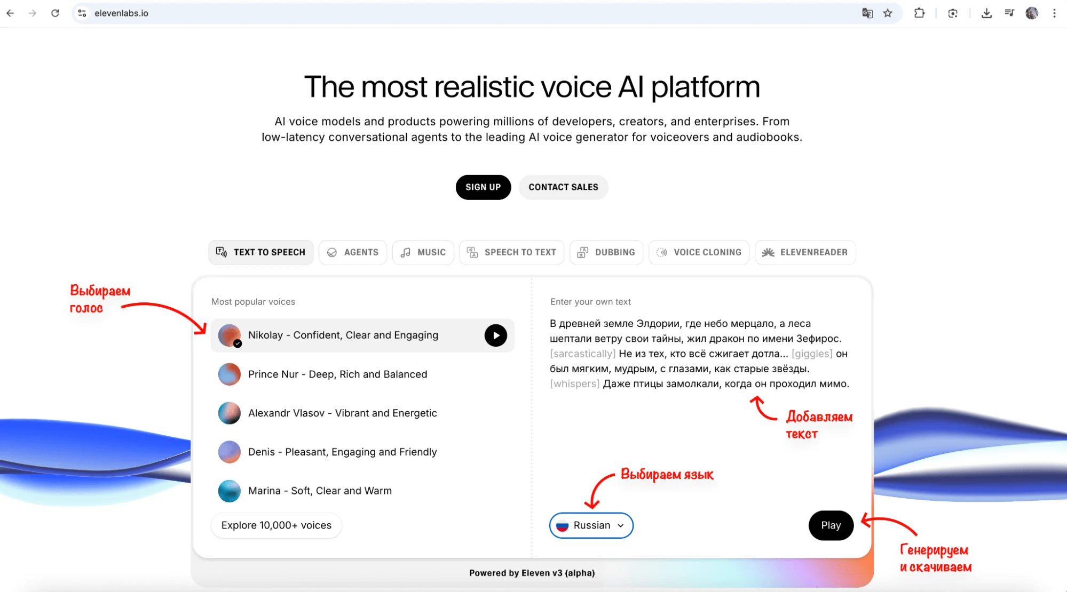Open the Voice Cloning tab
This screenshot has width=1067, height=592.
[x=699, y=252]
